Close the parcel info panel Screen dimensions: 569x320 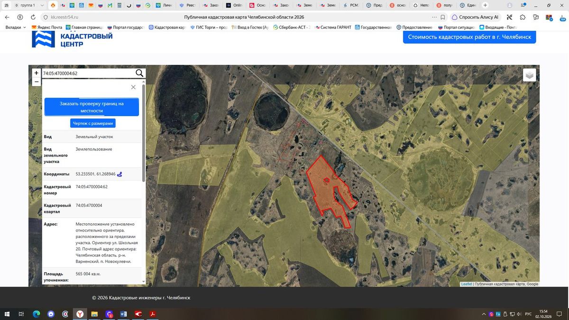[133, 87]
